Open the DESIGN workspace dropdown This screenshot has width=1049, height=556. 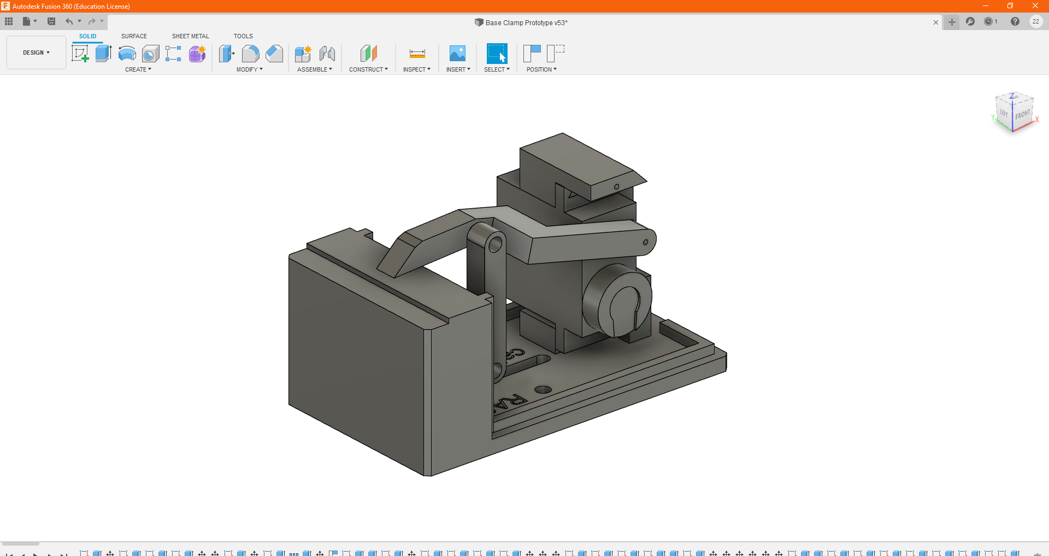point(36,52)
